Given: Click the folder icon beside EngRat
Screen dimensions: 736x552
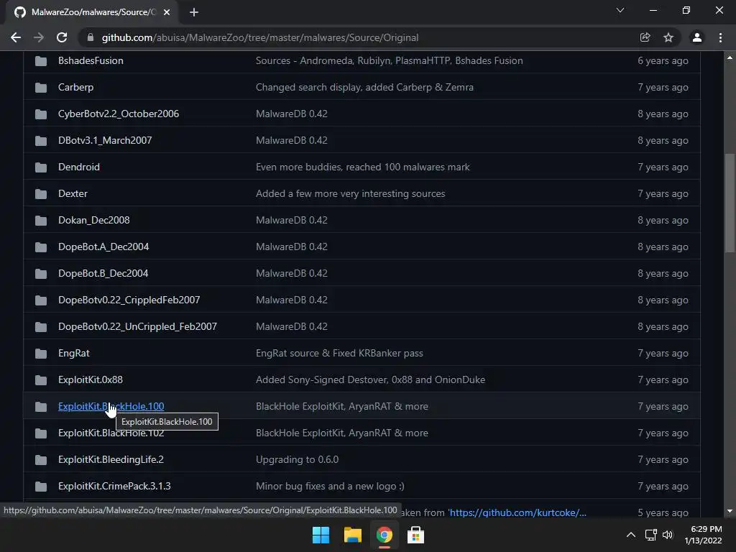Looking at the screenshot, I should click(x=41, y=354).
